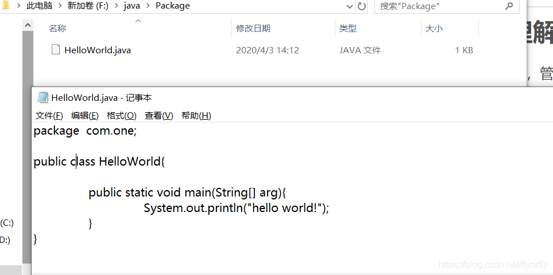Click the 此电脑 breadcrumb in the address bar
The height and width of the screenshot is (275, 553).
click(x=40, y=6)
